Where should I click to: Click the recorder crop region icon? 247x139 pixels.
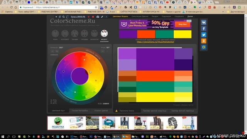[67, 17]
